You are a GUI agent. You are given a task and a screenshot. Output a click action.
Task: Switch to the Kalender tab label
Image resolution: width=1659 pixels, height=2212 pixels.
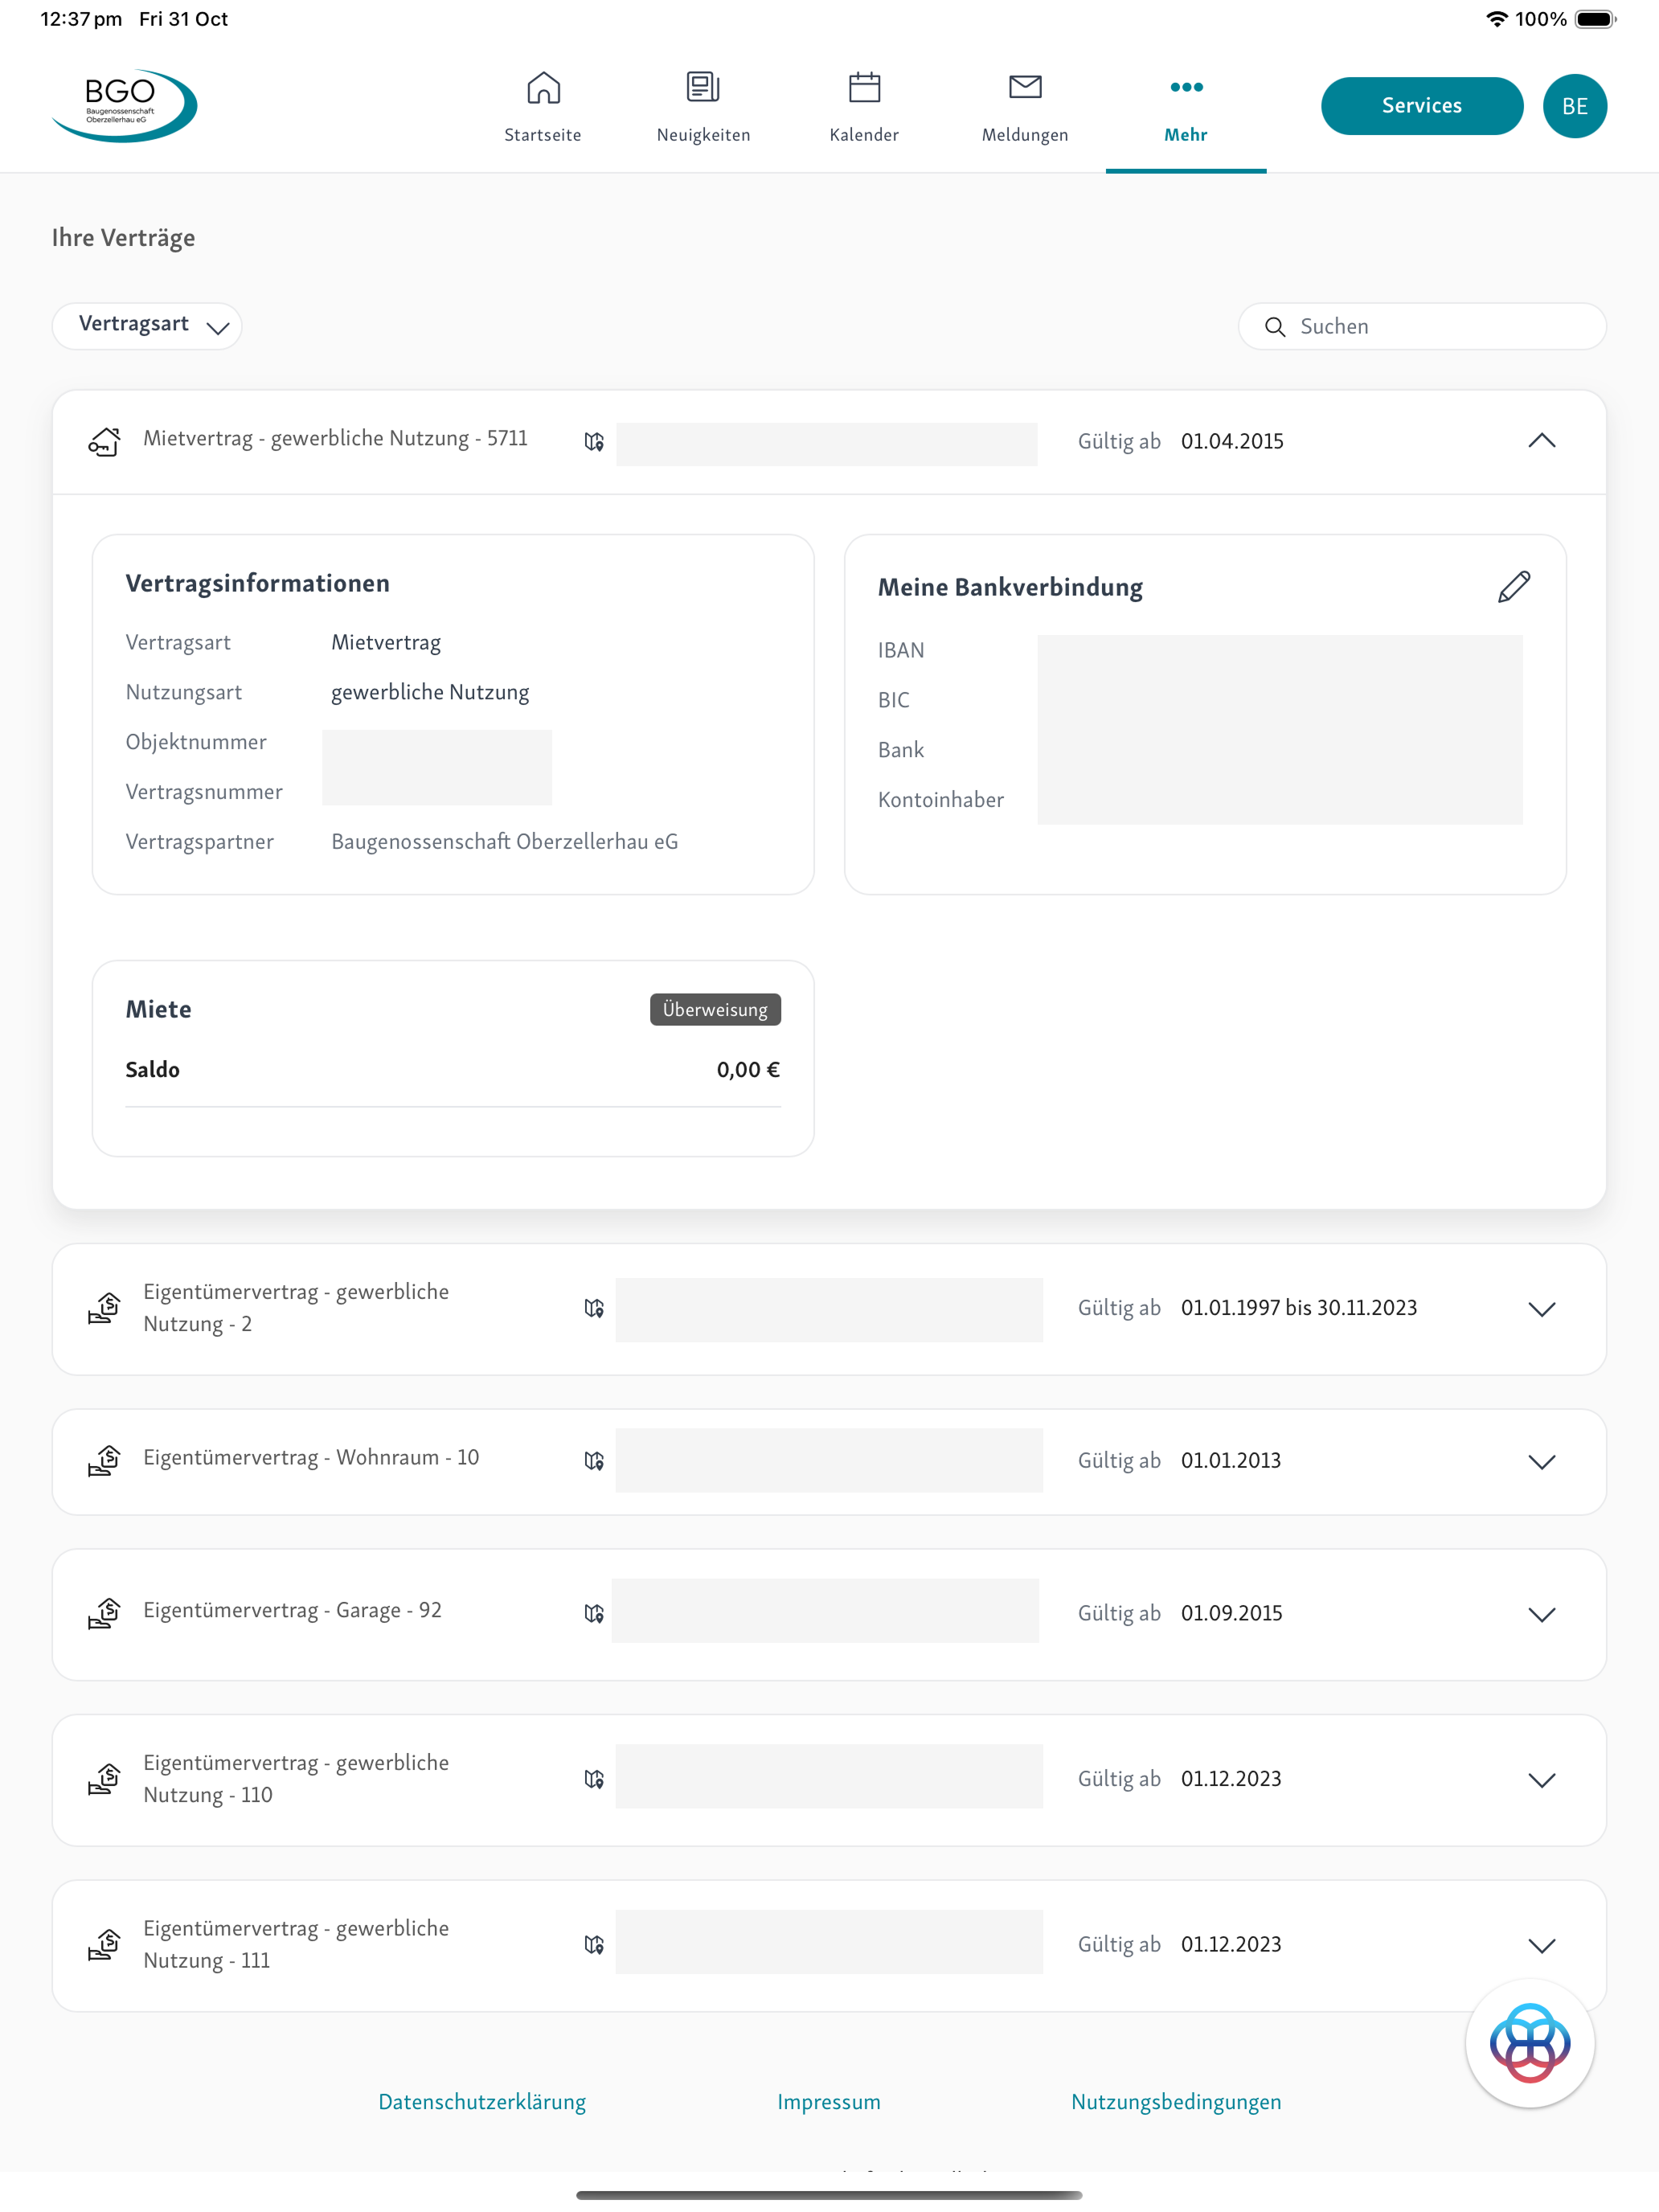tap(864, 135)
